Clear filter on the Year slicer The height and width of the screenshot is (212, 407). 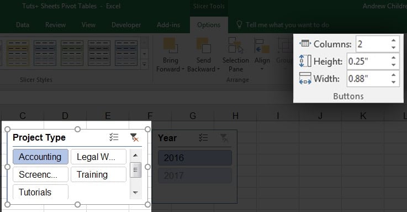pyautogui.click(x=224, y=138)
